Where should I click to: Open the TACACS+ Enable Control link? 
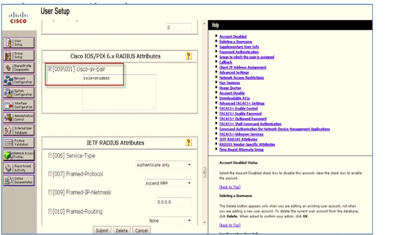[x=238, y=108]
